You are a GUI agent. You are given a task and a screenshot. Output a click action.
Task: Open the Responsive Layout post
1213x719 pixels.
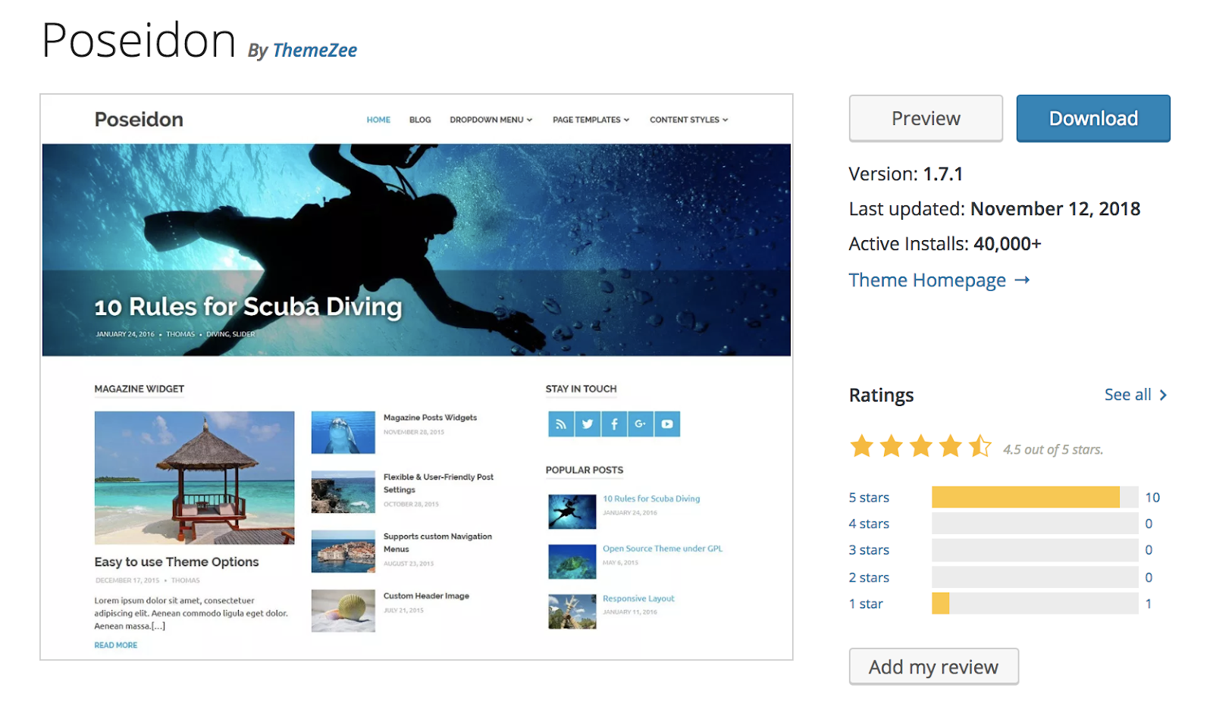pyautogui.click(x=638, y=599)
